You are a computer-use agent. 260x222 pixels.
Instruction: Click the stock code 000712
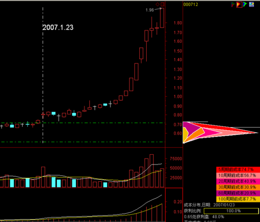[x=191, y=4]
